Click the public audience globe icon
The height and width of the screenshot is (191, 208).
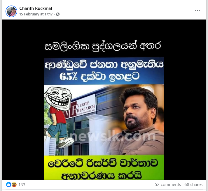pos(58,14)
